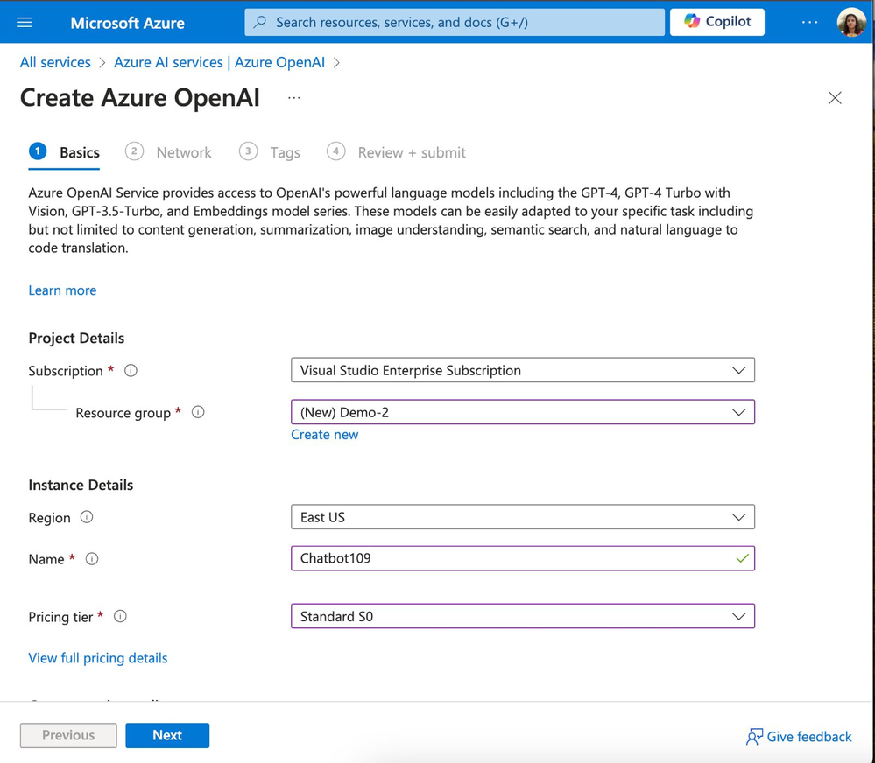Click the Name field containing Chatbot109
The width and height of the screenshot is (875, 763).
(x=522, y=558)
